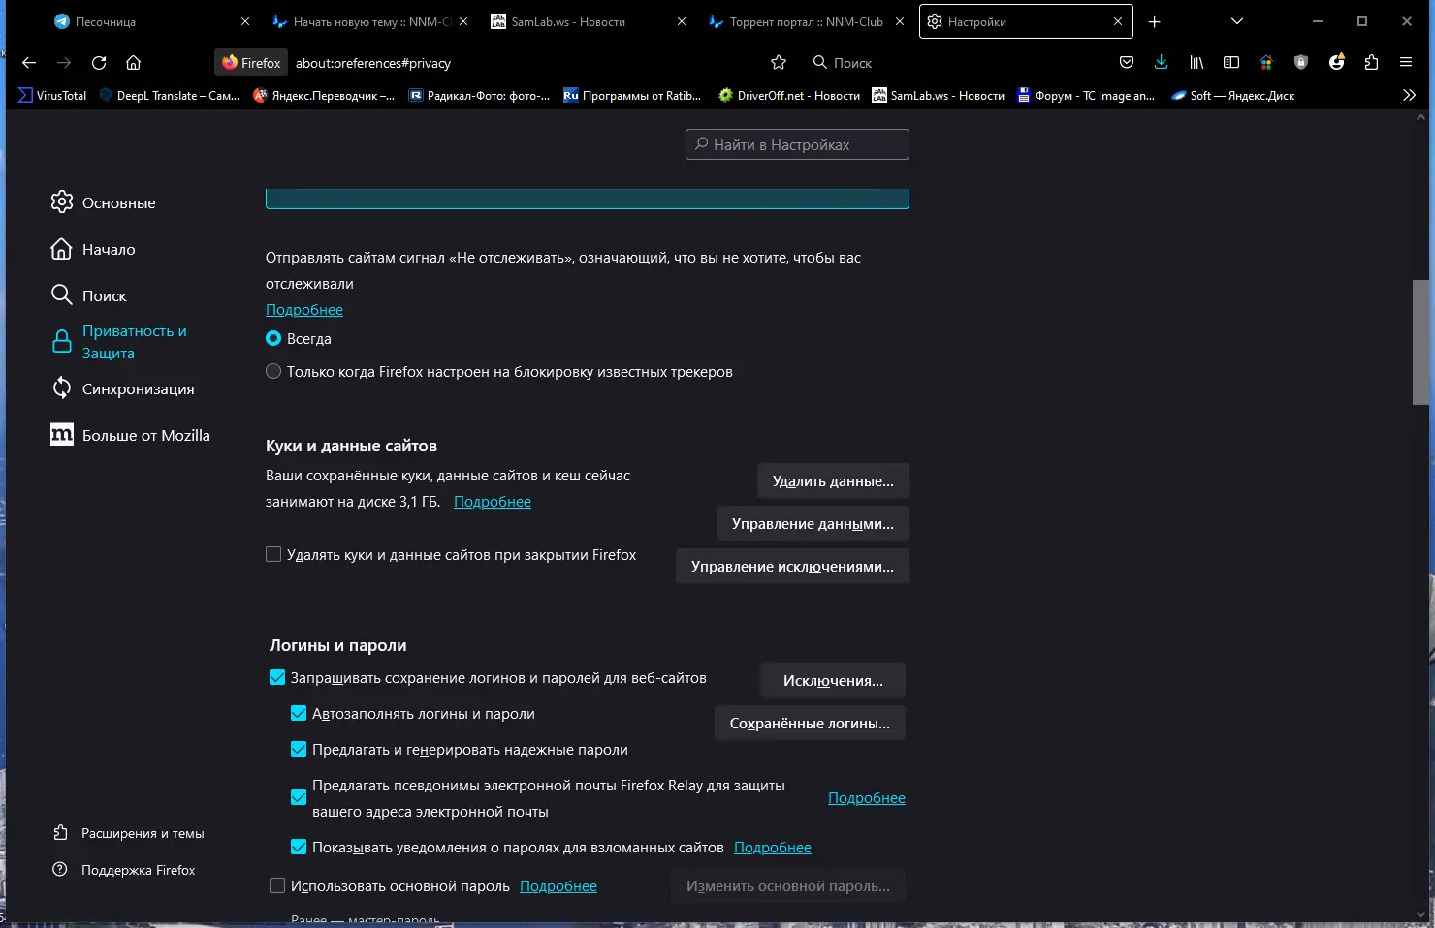Open Больше от Mozilla section
1435x928 pixels.
click(130, 435)
